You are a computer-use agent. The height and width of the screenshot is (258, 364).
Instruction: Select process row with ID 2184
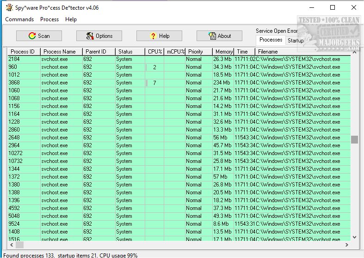(x=179, y=59)
